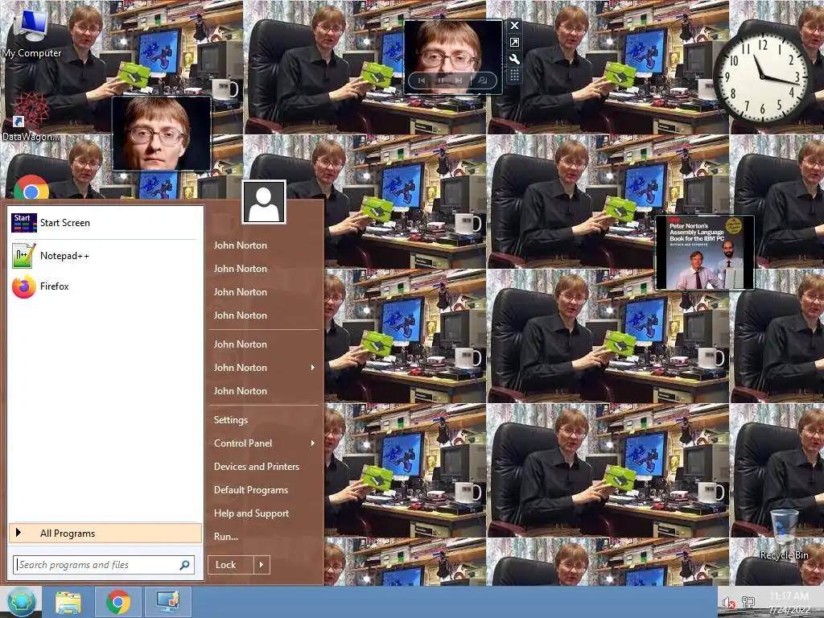Click the network tray icon
The width and height of the screenshot is (824, 618).
(748, 603)
